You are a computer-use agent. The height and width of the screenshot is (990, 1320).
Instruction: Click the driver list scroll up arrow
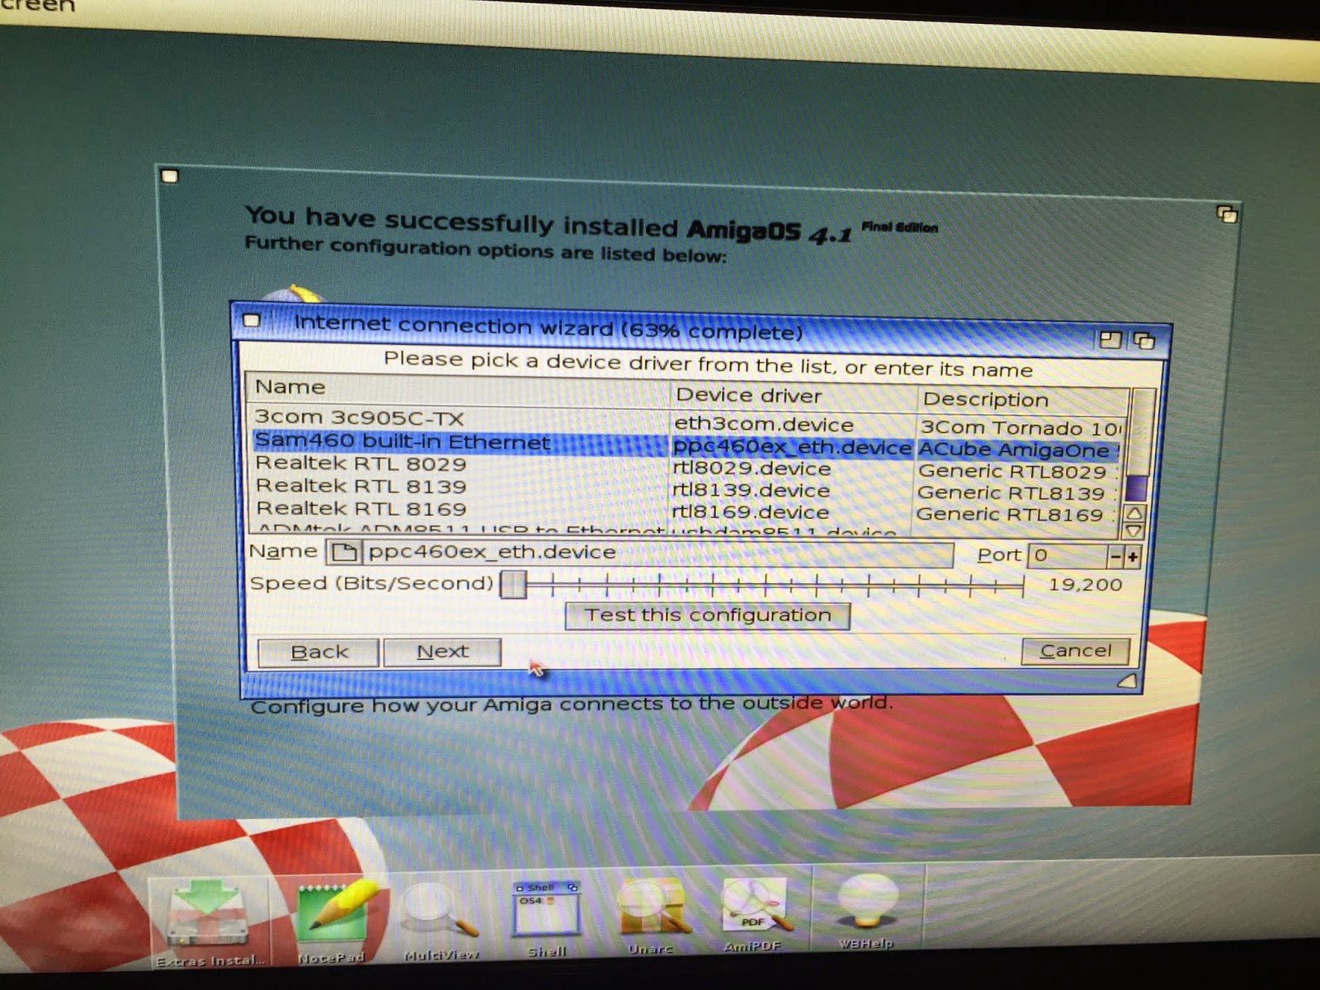(1136, 513)
